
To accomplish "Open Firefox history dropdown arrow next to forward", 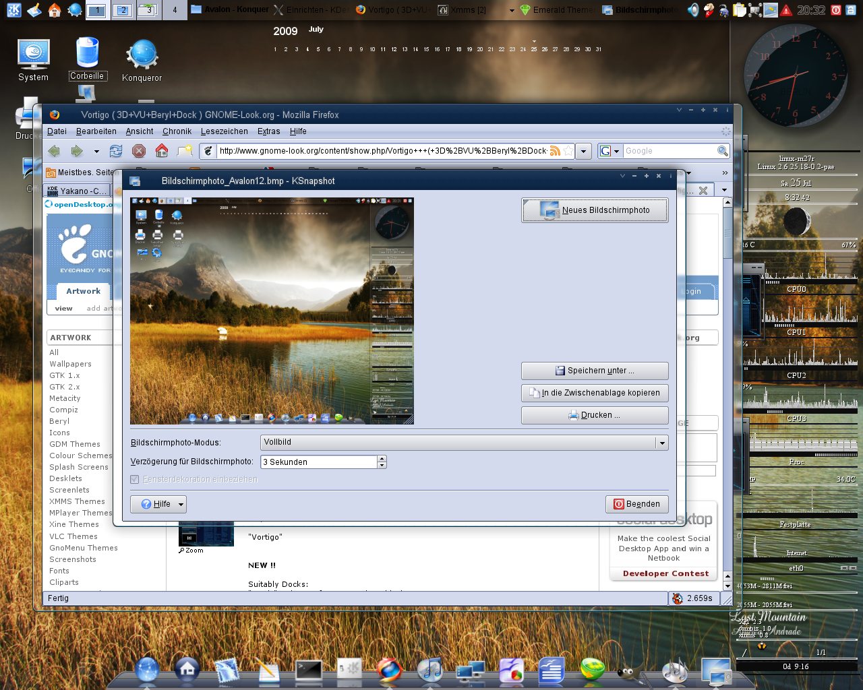I will [96, 152].
